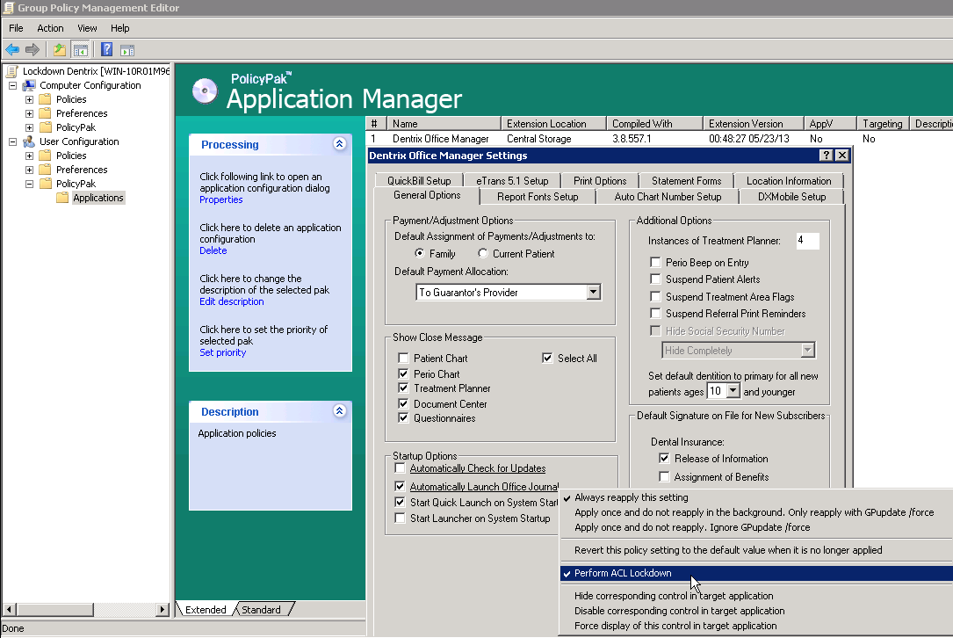953x638 pixels.
Task: Click the tree pane scroll left arrow
Action: pos(9,609)
